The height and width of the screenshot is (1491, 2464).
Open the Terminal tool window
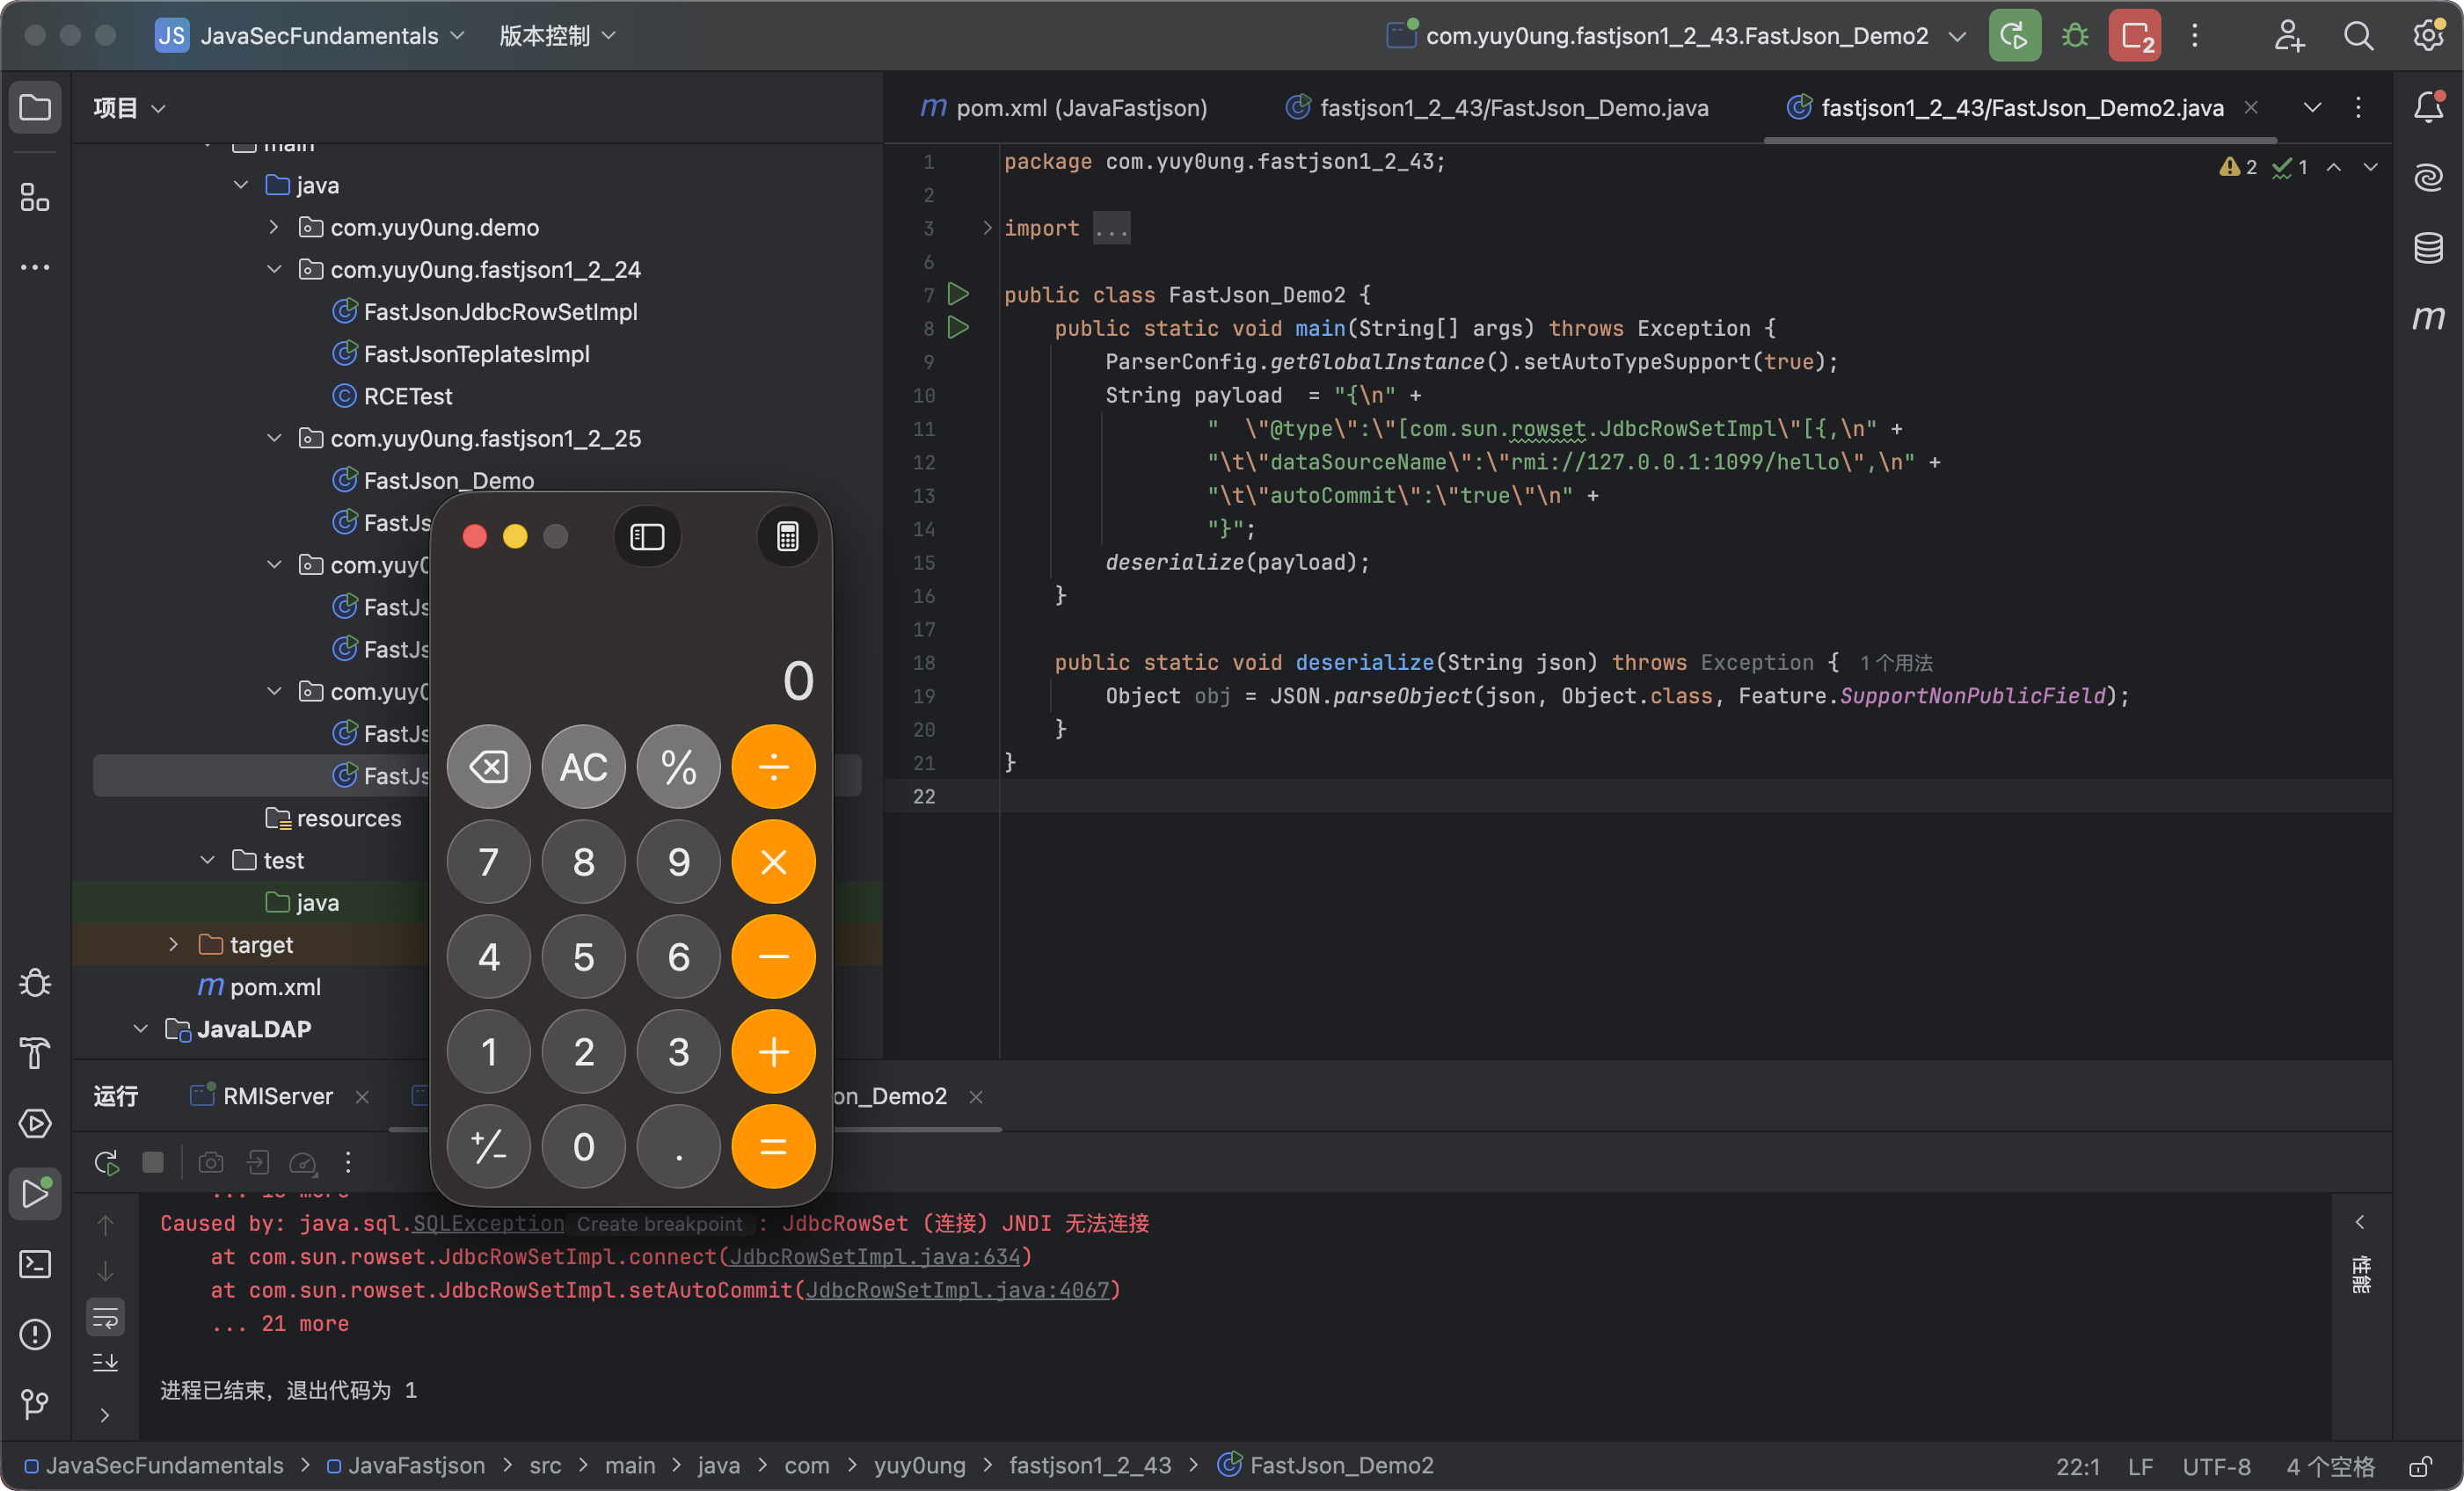[x=35, y=1264]
